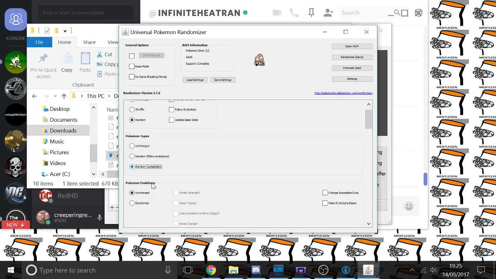Open the Discord emoji picker
The image size is (496, 279).
[x=409, y=207]
